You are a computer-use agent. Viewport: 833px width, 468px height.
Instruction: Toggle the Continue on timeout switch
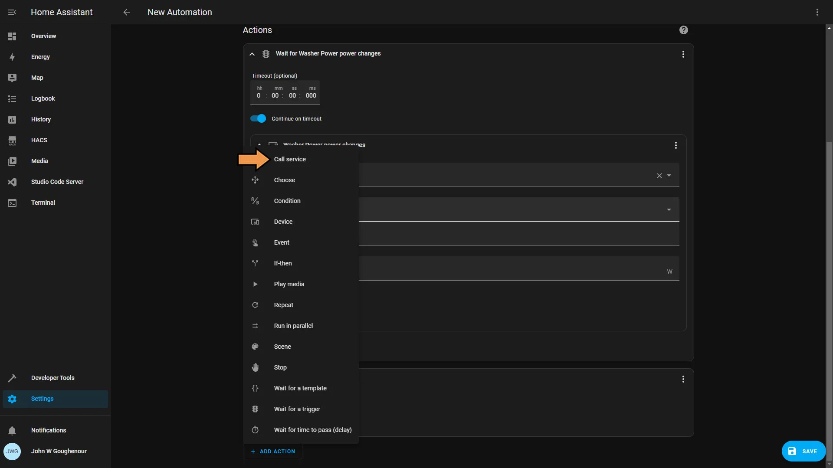tap(258, 118)
